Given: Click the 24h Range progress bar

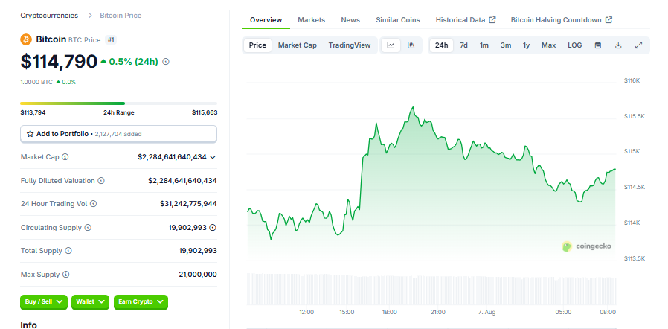Looking at the screenshot, I should [118, 103].
